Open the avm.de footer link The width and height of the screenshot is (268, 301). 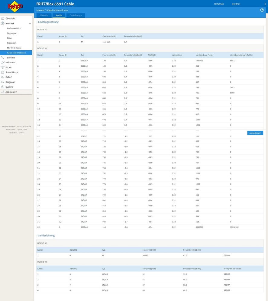pyautogui.click(x=21, y=133)
